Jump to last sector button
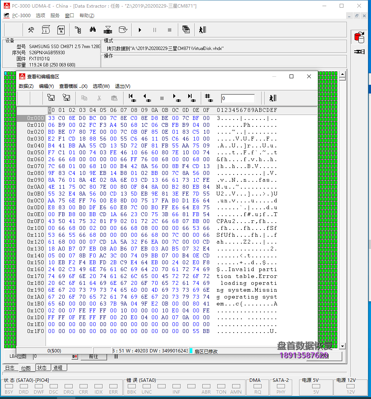371x399 pixels. click(192, 98)
